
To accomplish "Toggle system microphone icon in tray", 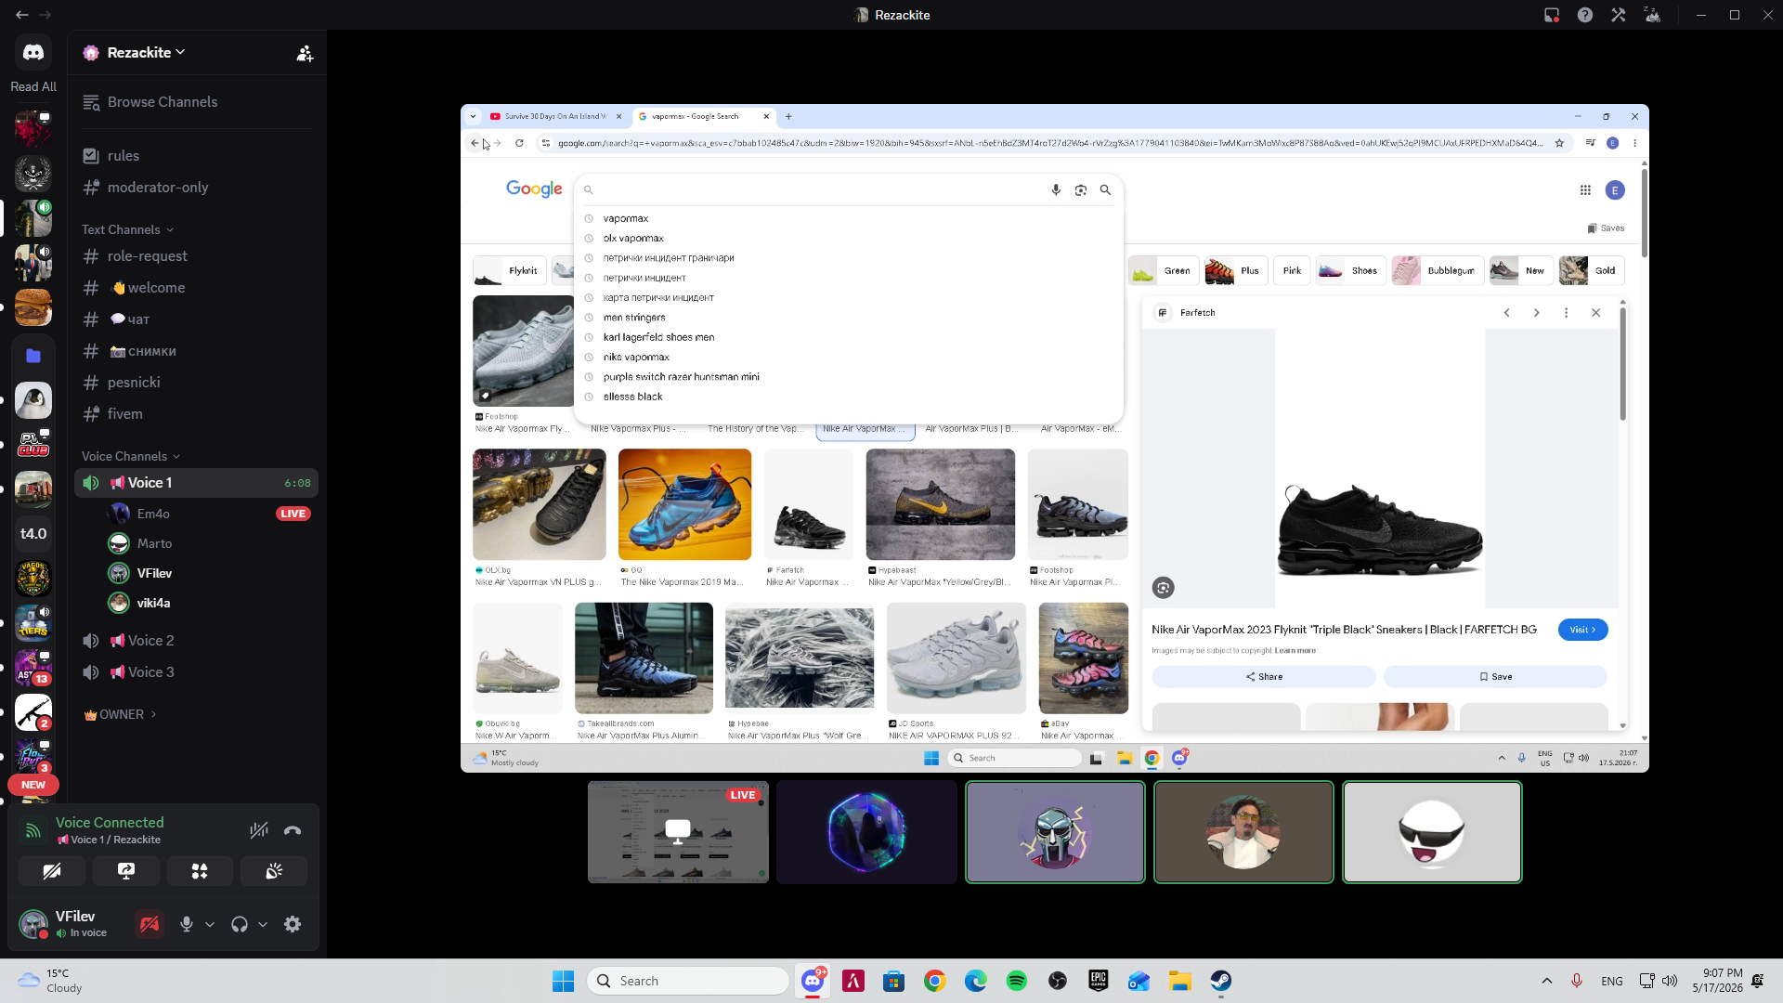I will (x=1576, y=981).
